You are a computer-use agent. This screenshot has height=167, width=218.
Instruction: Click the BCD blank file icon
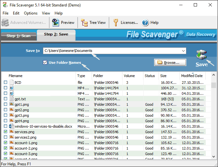(12, 82)
